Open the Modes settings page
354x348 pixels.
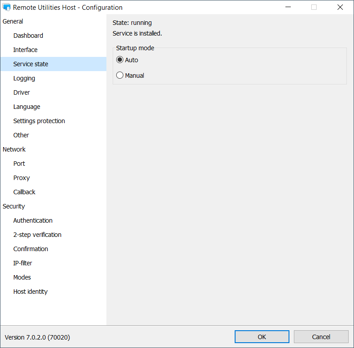point(53,277)
